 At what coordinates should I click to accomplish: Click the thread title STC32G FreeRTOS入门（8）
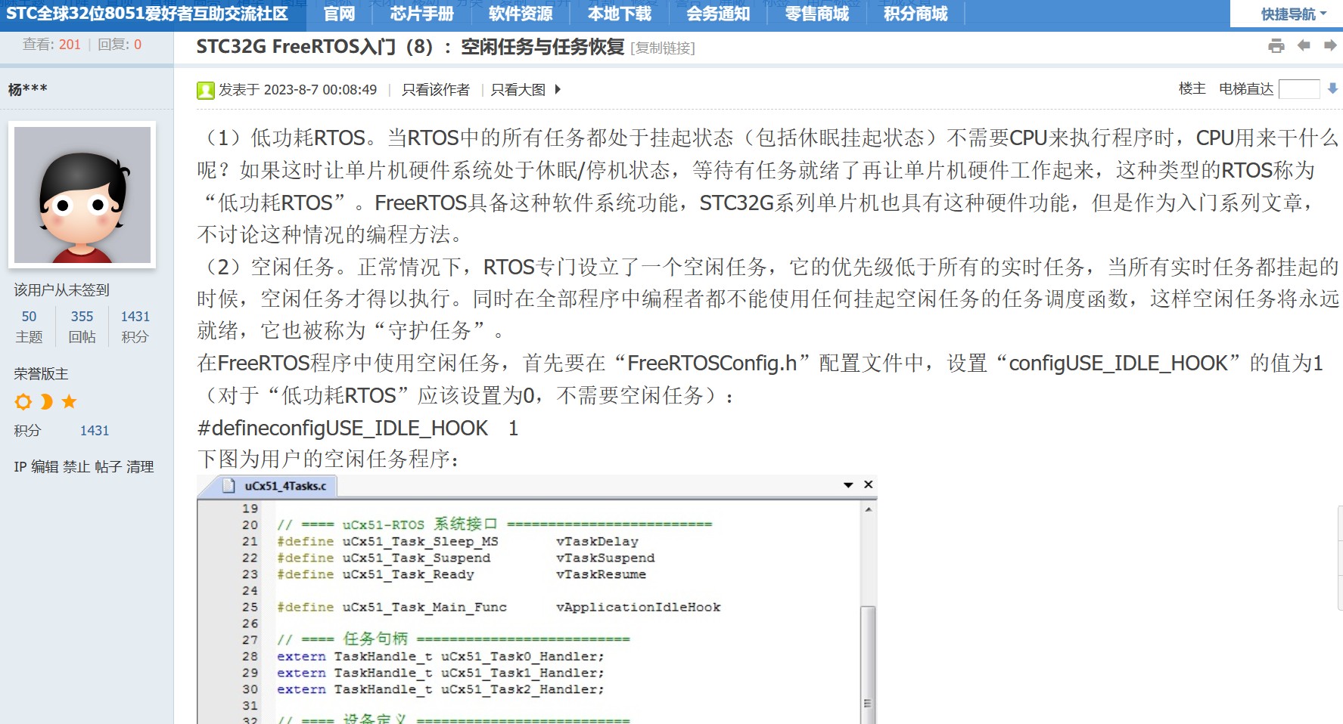pos(410,47)
